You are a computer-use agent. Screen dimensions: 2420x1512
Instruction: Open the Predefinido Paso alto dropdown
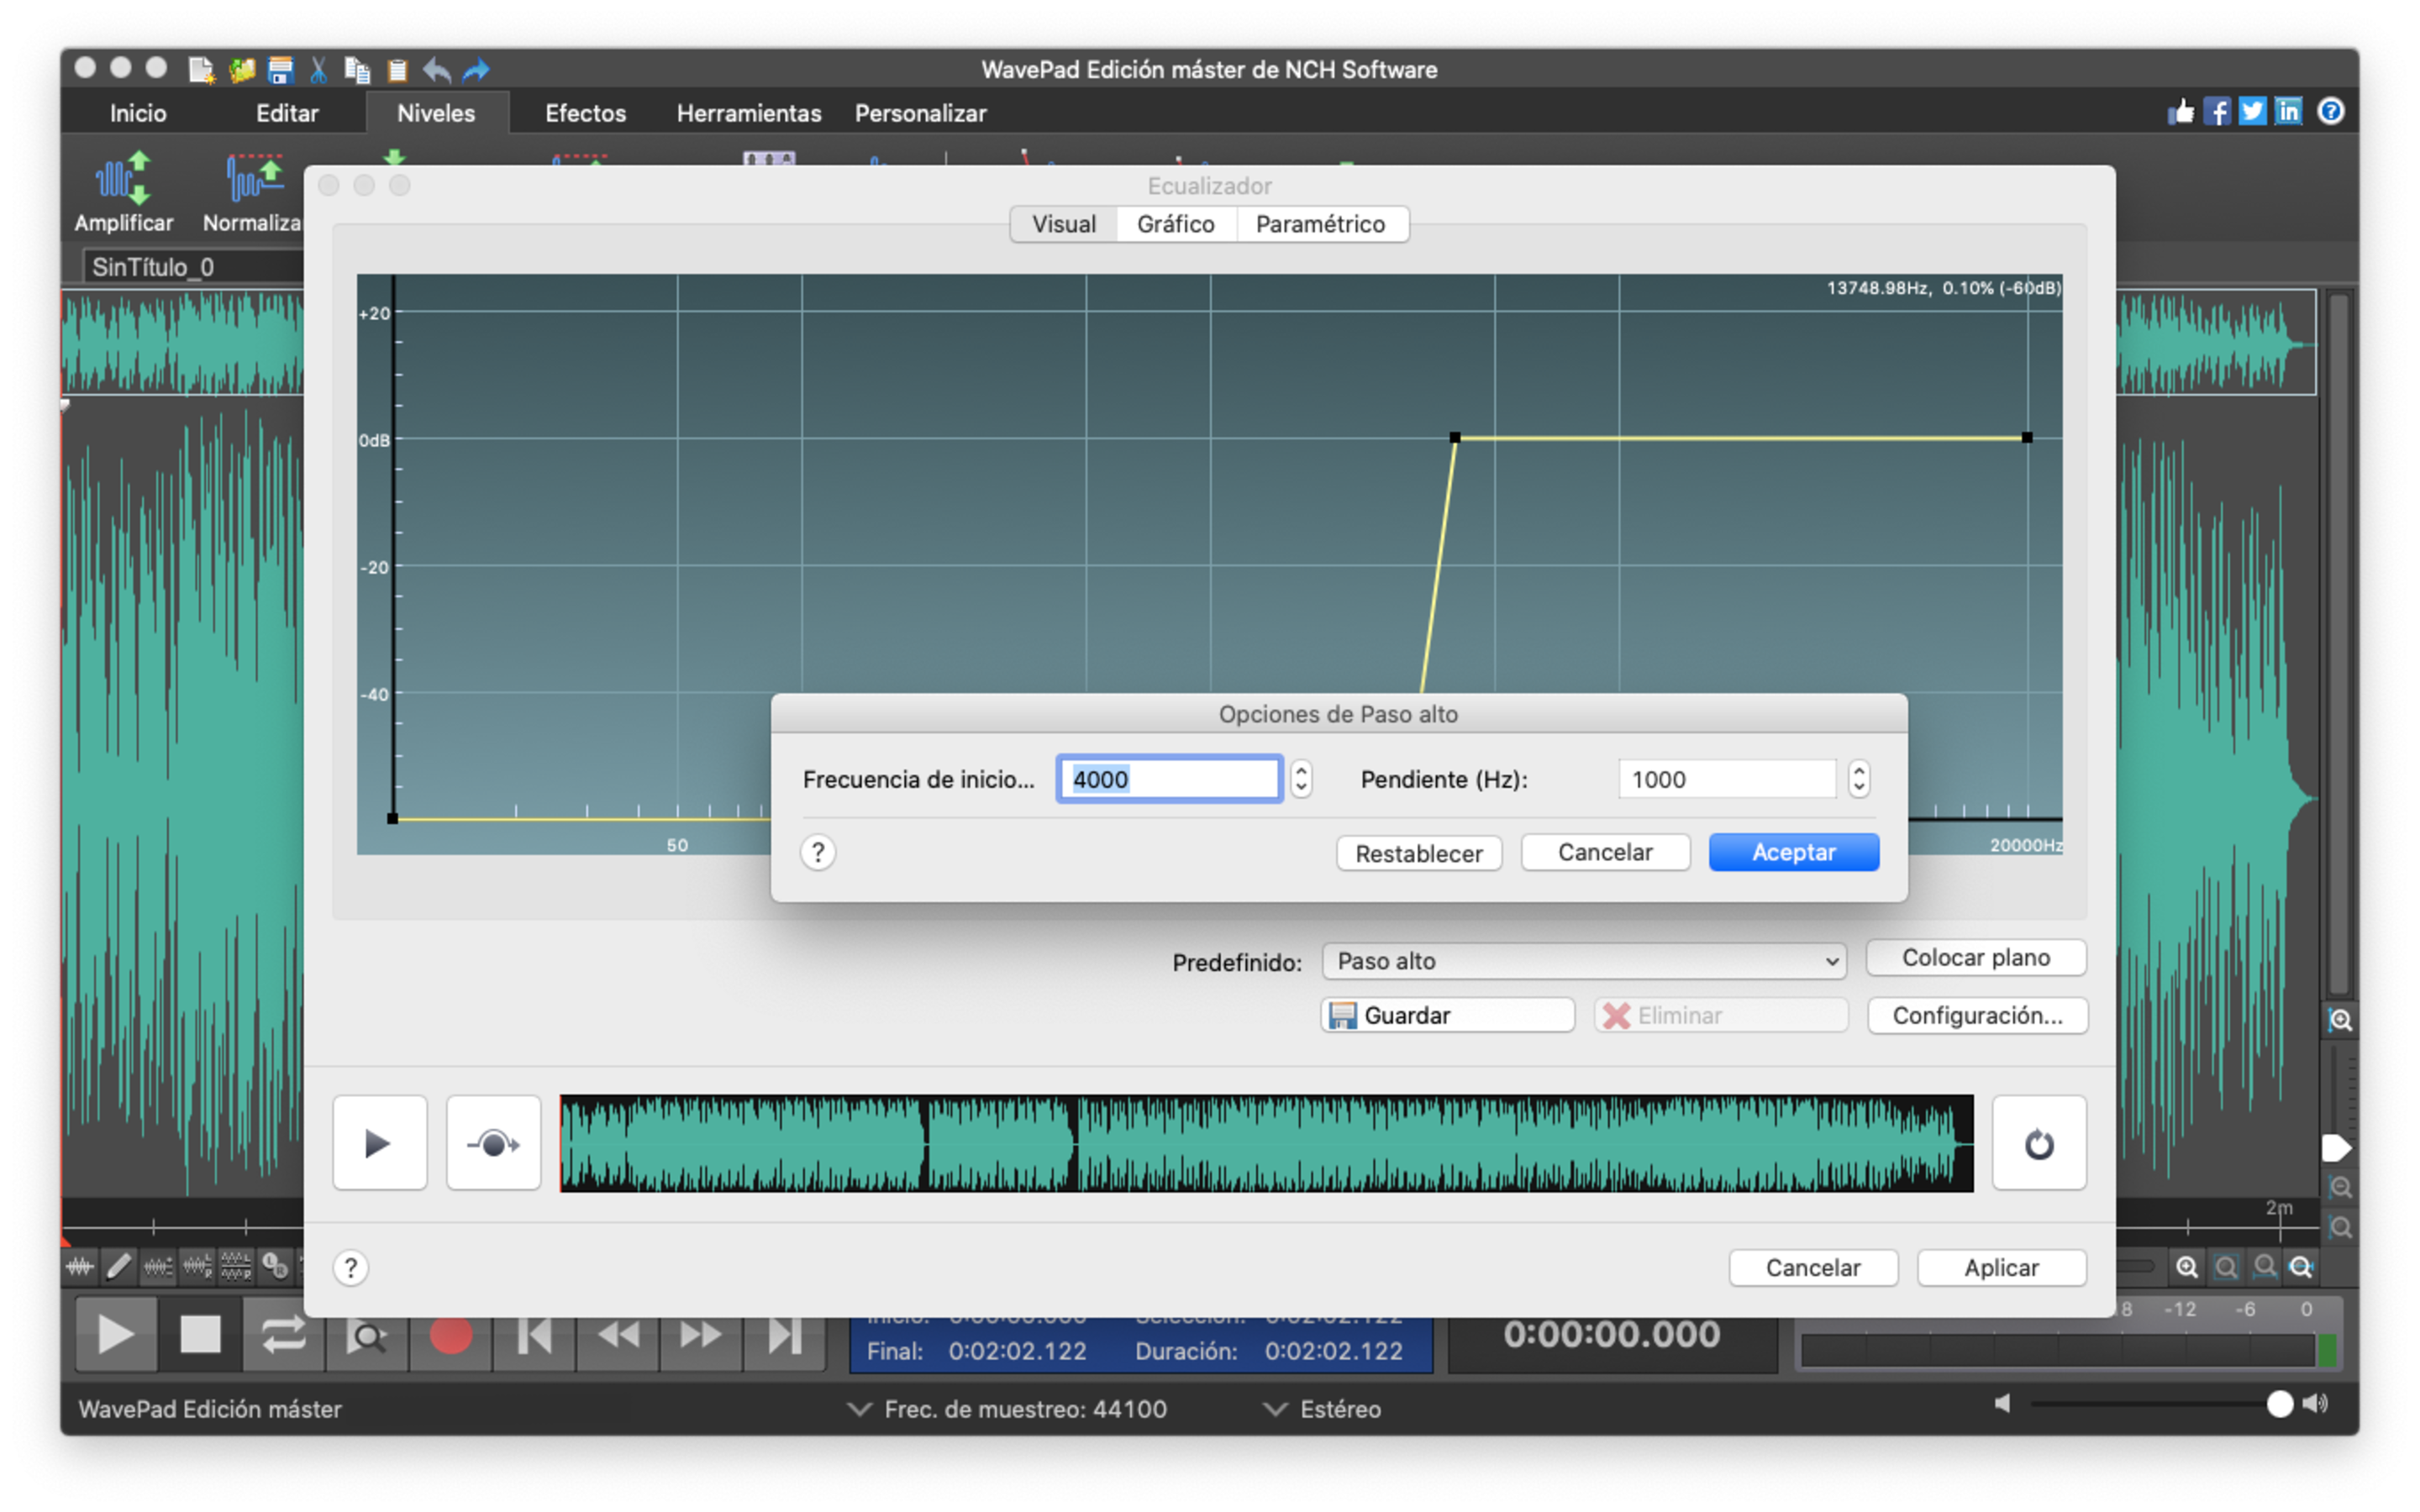tap(1584, 961)
